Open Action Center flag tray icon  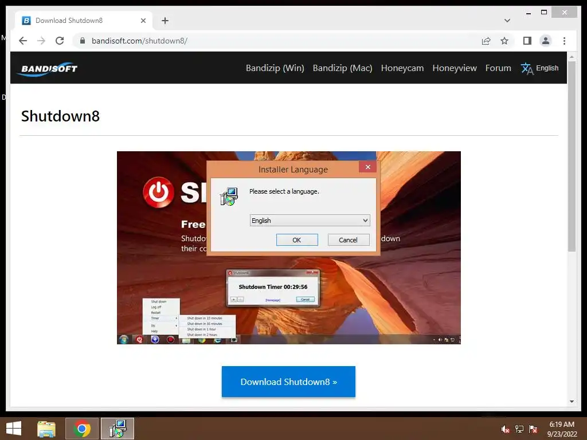pos(533,429)
